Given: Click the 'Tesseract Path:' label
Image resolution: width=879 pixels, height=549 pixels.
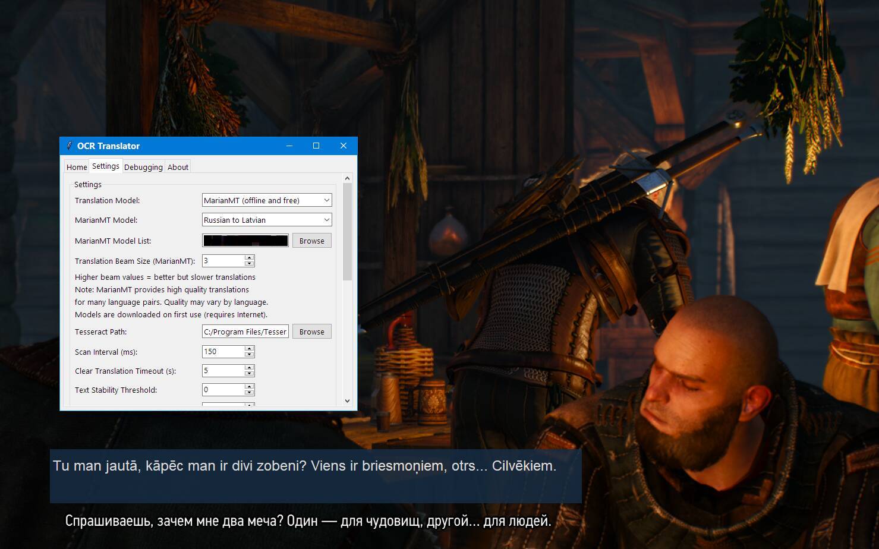Looking at the screenshot, I should 101,332.
